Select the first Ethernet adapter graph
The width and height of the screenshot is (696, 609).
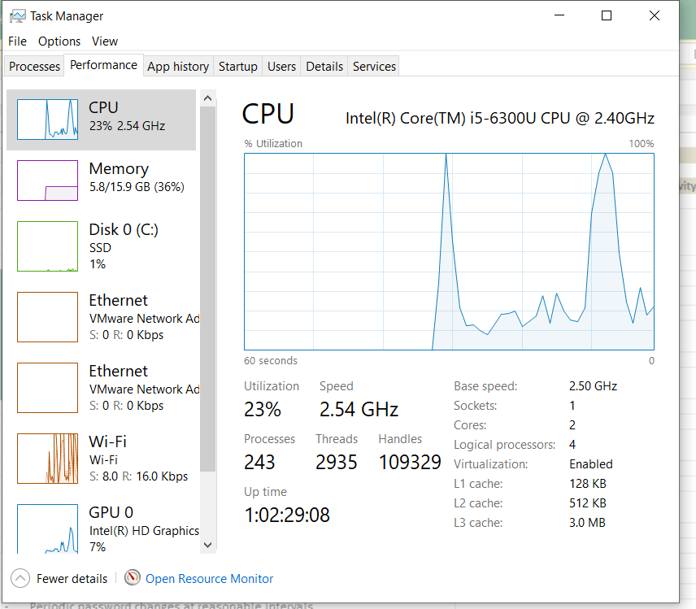47,317
